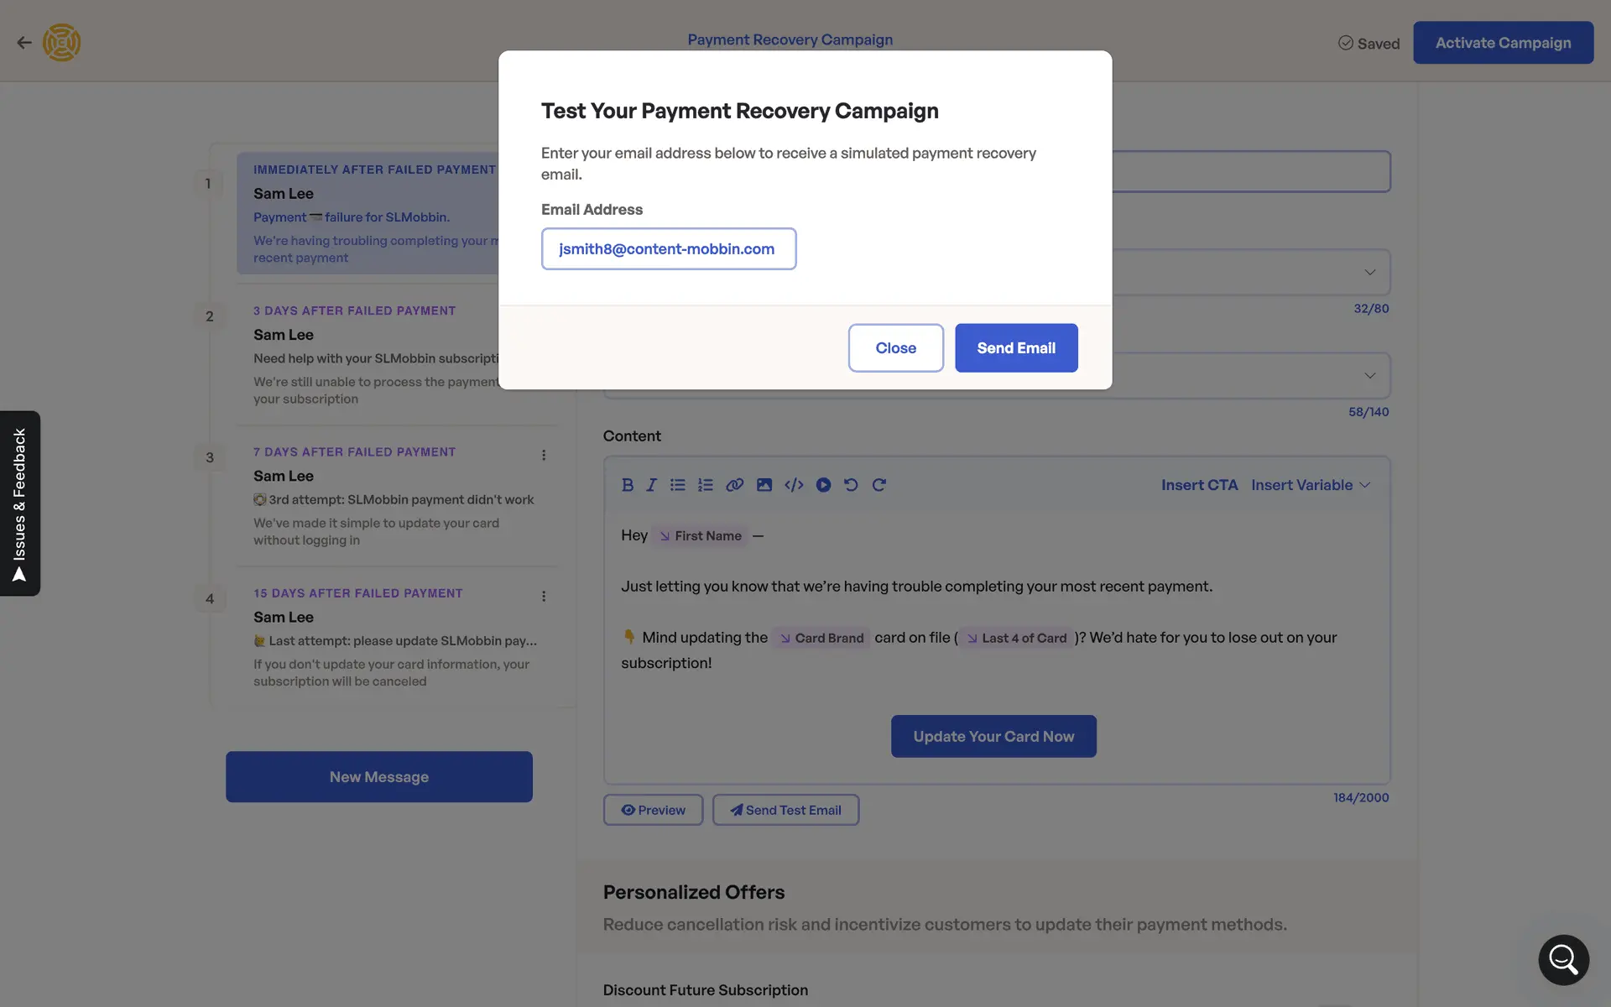Open options for 15 days message
1611x1007 pixels.
544,597
